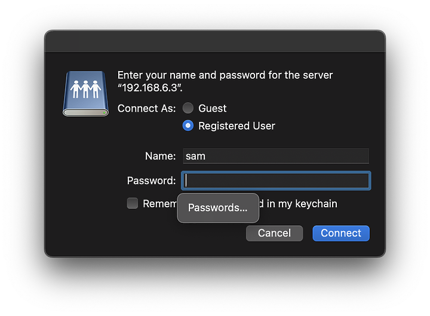Focus the Name field containing sam
Screen dimensions: 430x316
pos(276,156)
